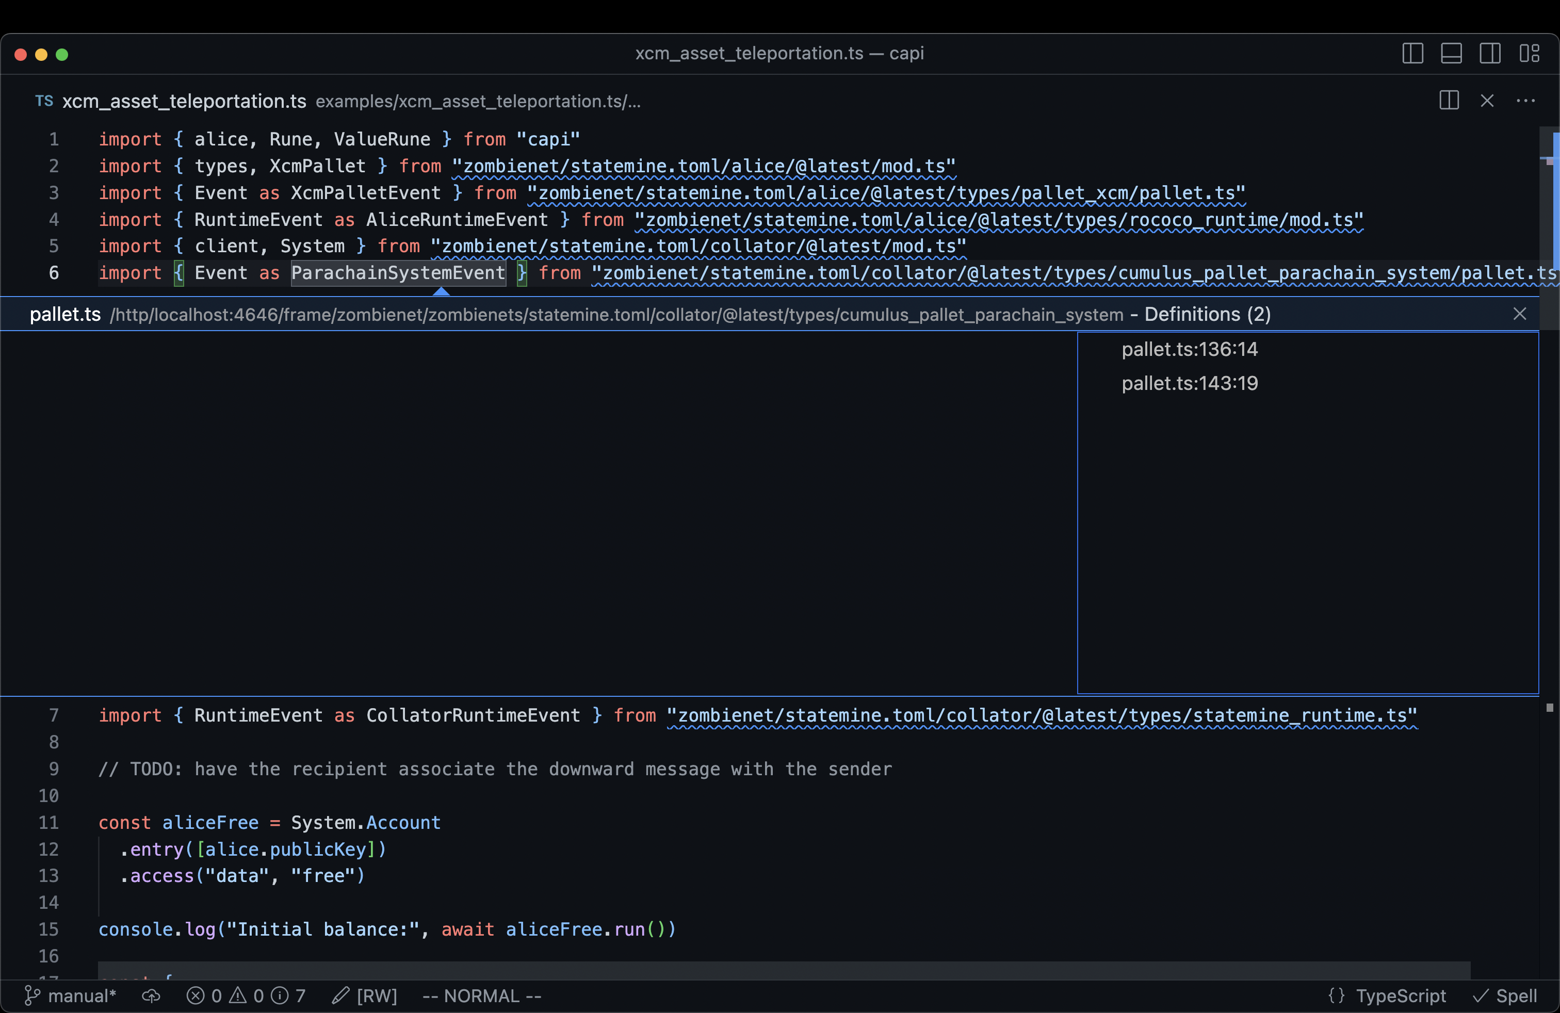Toggle the bottom panel layout icon
The width and height of the screenshot is (1560, 1013).
coord(1451,53)
